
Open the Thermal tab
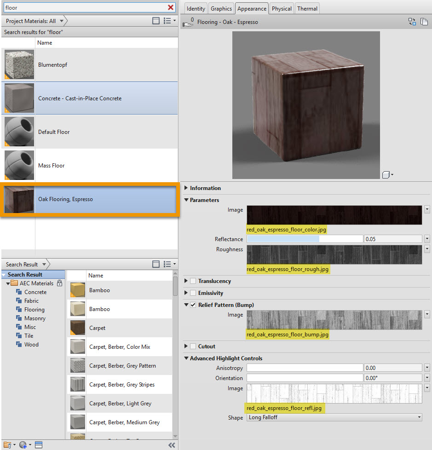coord(307,9)
